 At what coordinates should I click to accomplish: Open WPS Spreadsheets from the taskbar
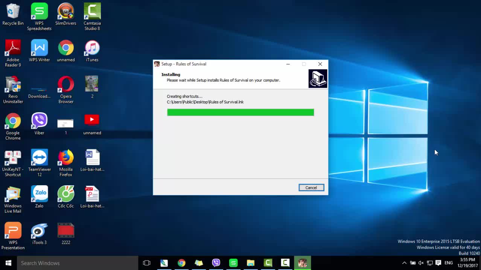233,263
